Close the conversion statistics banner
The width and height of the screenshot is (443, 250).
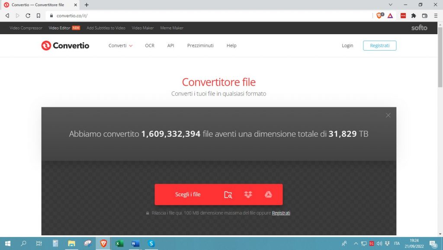388,115
